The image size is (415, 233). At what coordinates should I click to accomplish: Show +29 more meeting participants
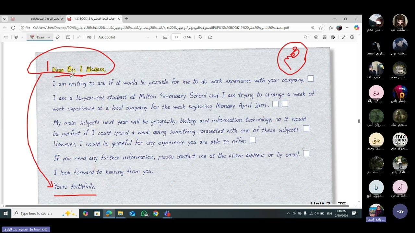(x=400, y=211)
